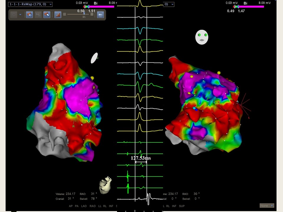Image resolution: width=283 pixels, height=212 pixels.
Task: Select the RAO view on left map
Action: [93, 206]
